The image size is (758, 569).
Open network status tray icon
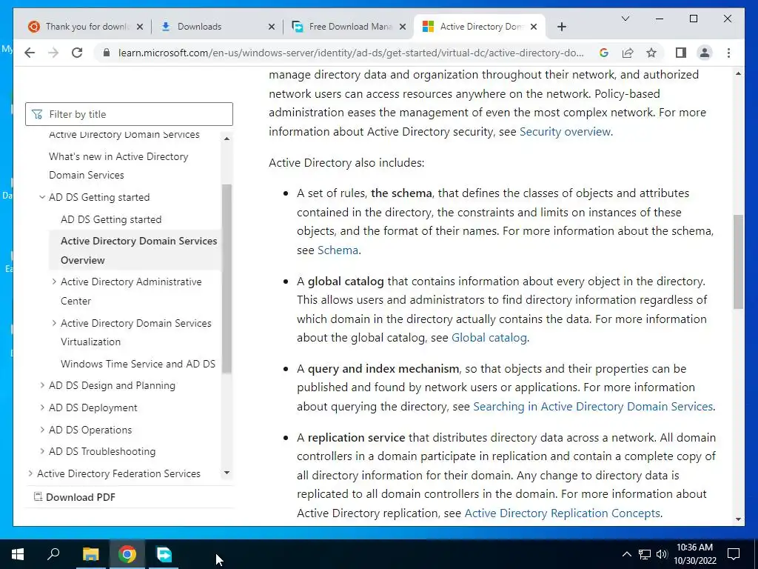(645, 554)
